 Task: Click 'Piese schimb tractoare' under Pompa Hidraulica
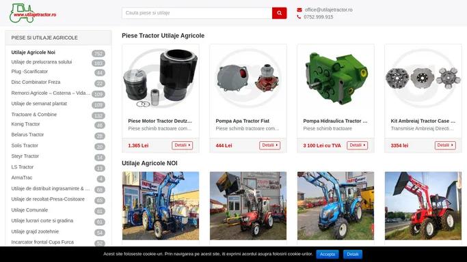coord(328,129)
